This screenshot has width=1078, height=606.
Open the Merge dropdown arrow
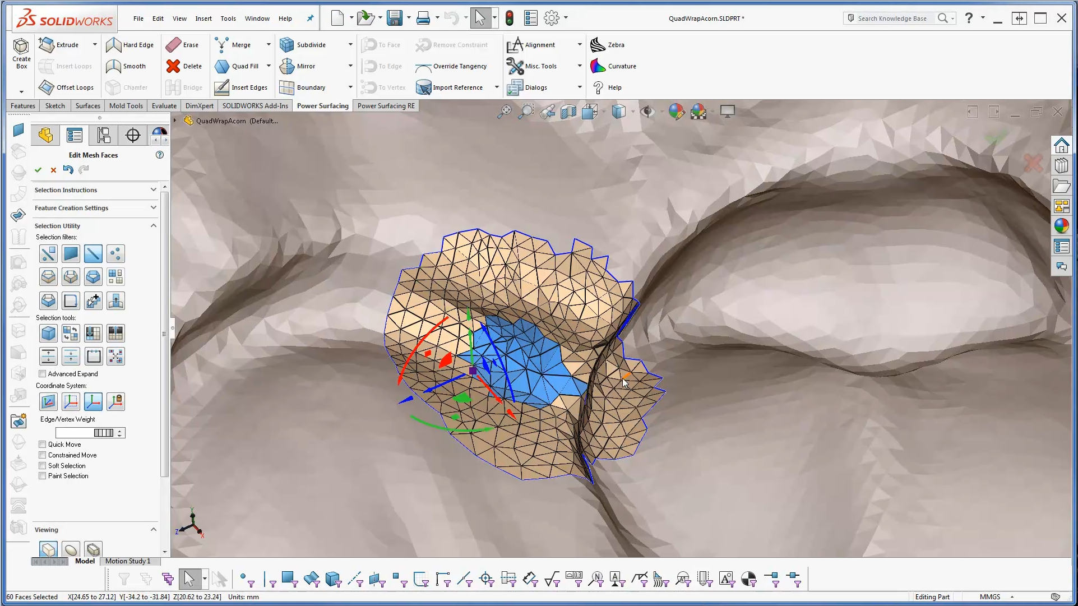point(269,45)
